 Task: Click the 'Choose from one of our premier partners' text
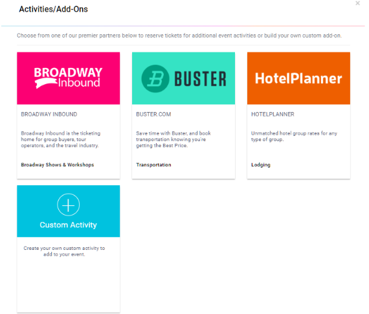(x=179, y=36)
